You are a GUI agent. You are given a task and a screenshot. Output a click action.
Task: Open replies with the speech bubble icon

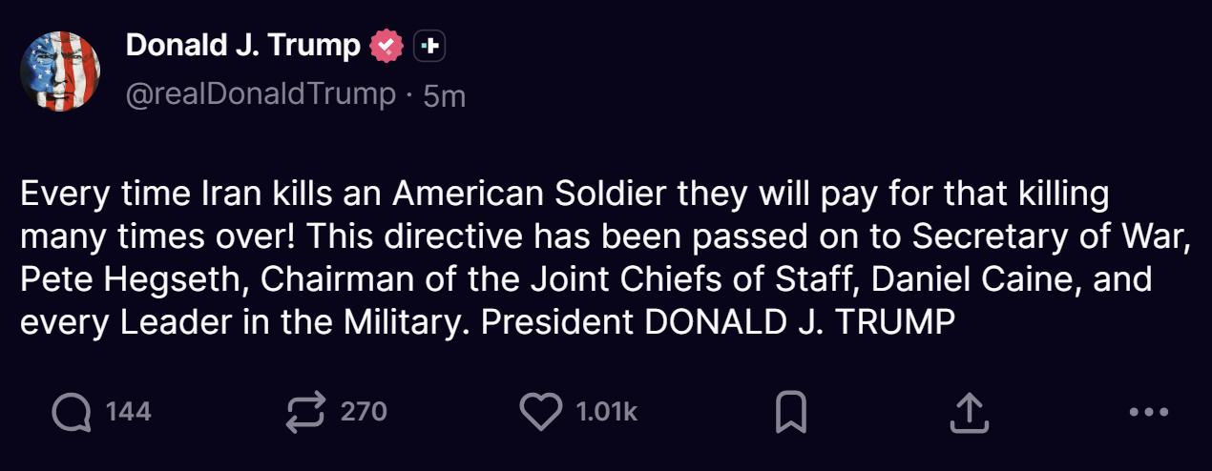73,412
